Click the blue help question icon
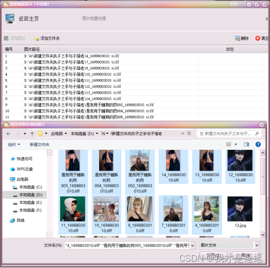 (258, 144)
